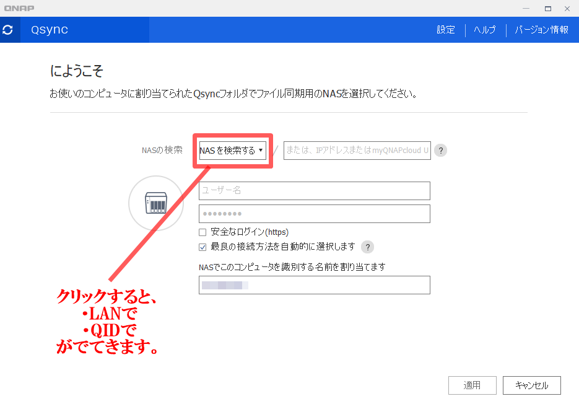Click the にようこそ heading
The width and height of the screenshot is (579, 404).
tap(76, 71)
